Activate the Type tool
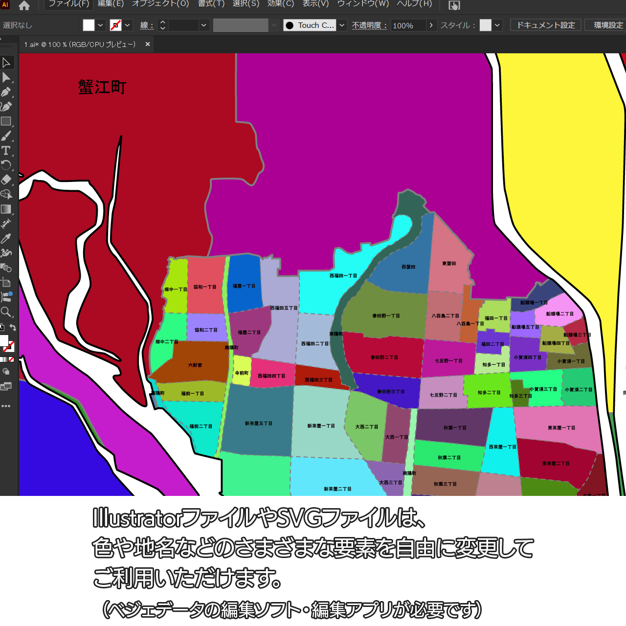626x626 pixels. point(6,151)
